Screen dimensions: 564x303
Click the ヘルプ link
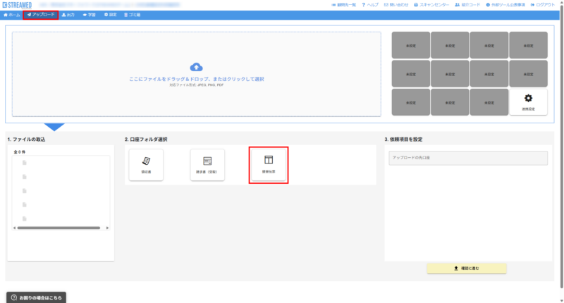pos(370,5)
